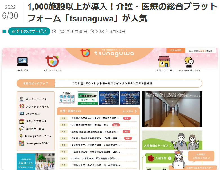Open the first blue Data Base banner
The image size is (220, 170).
click(x=109, y=98)
